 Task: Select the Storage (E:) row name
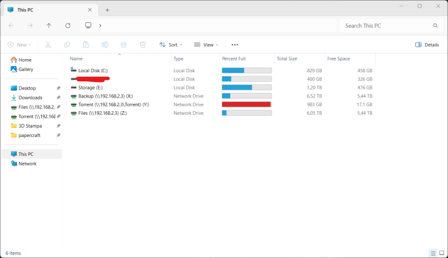[90, 88]
